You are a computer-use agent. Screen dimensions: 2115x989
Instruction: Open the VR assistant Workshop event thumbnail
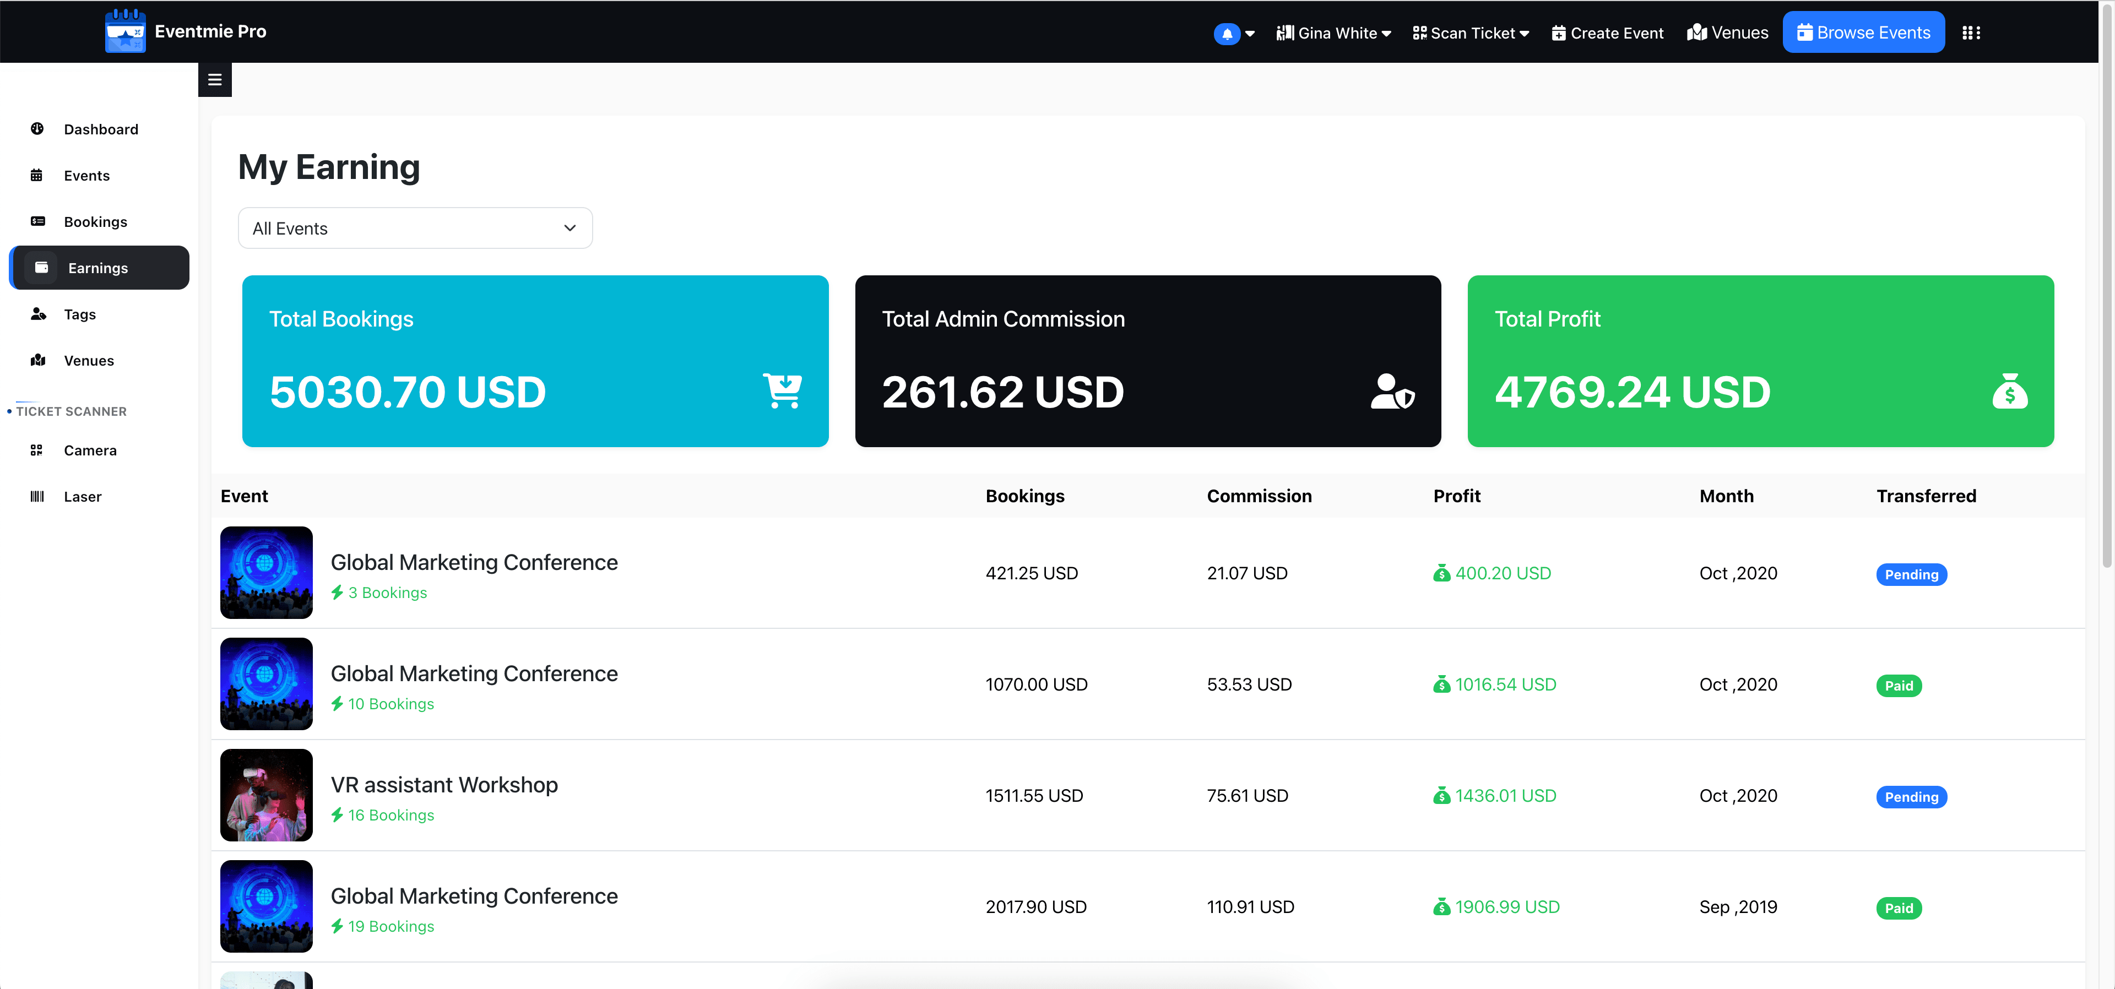(x=266, y=795)
